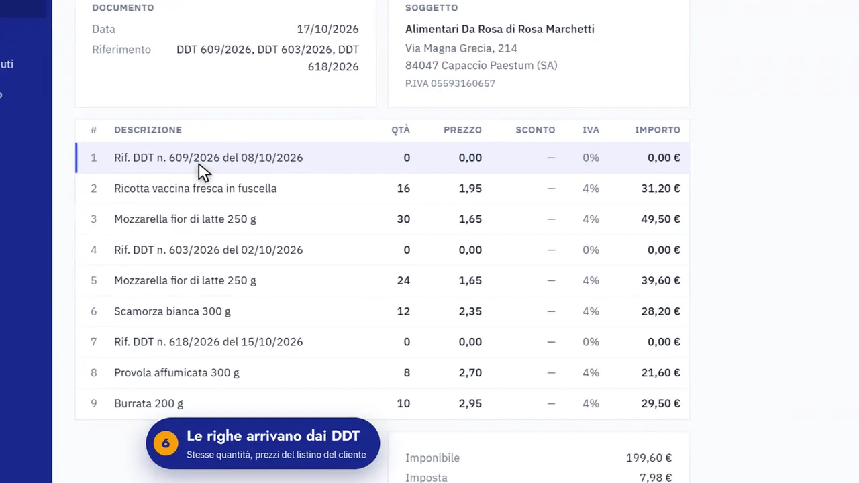
Task: Select the Riferimento value listing three DDT numbers
Action: pos(268,58)
